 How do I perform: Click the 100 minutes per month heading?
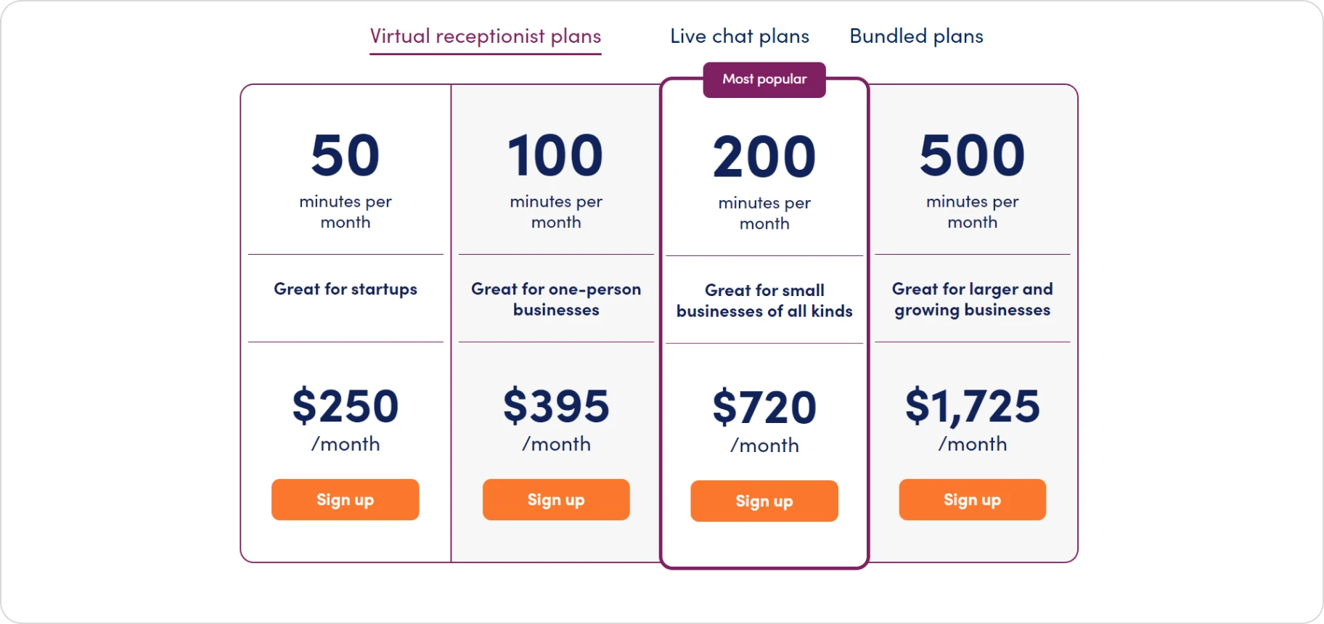click(x=555, y=178)
